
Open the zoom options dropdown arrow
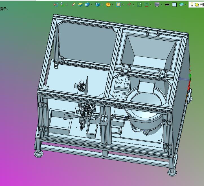[123, 5]
